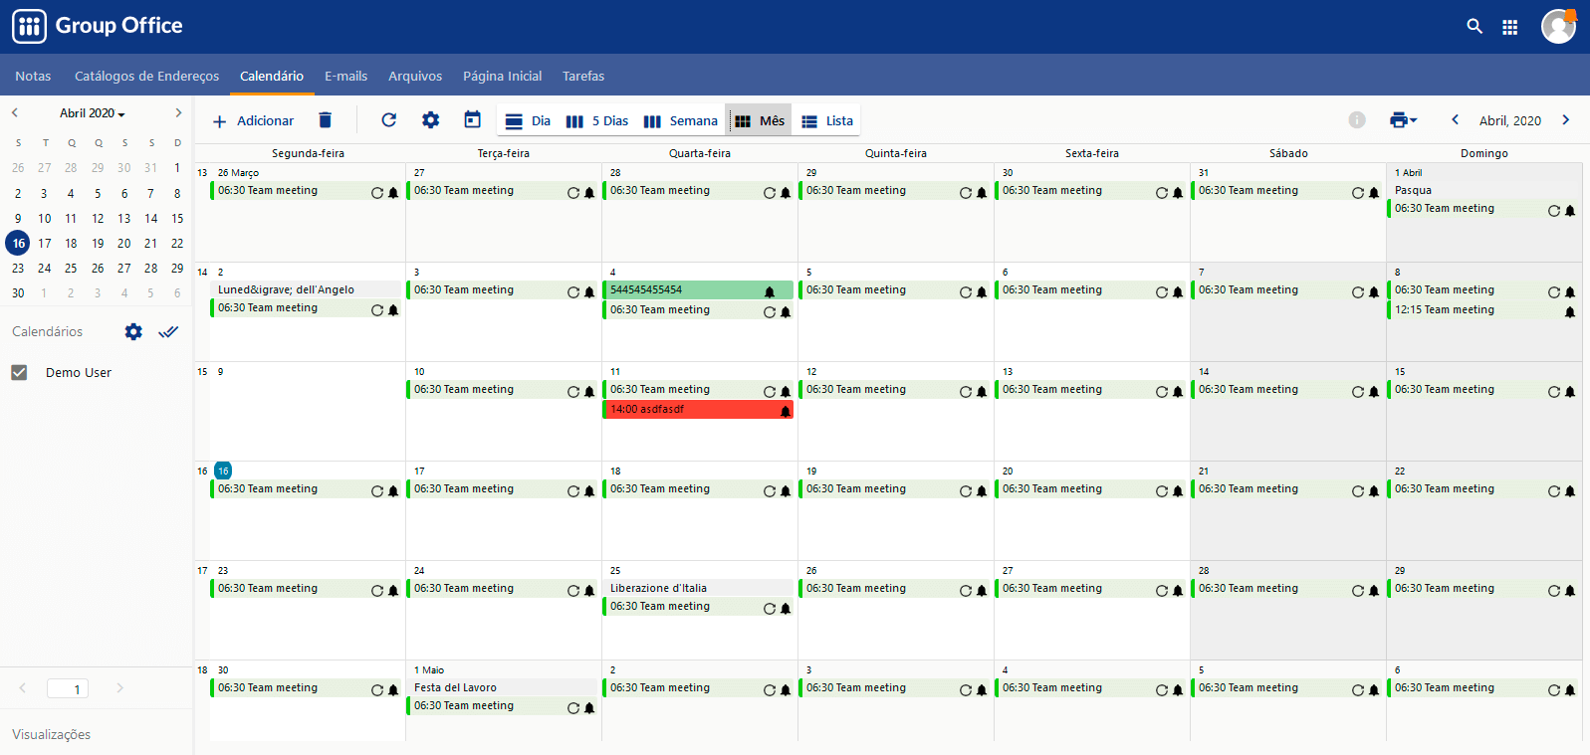Switch to Dia view
Screen dimensions: 1590x755
[x=528, y=121]
